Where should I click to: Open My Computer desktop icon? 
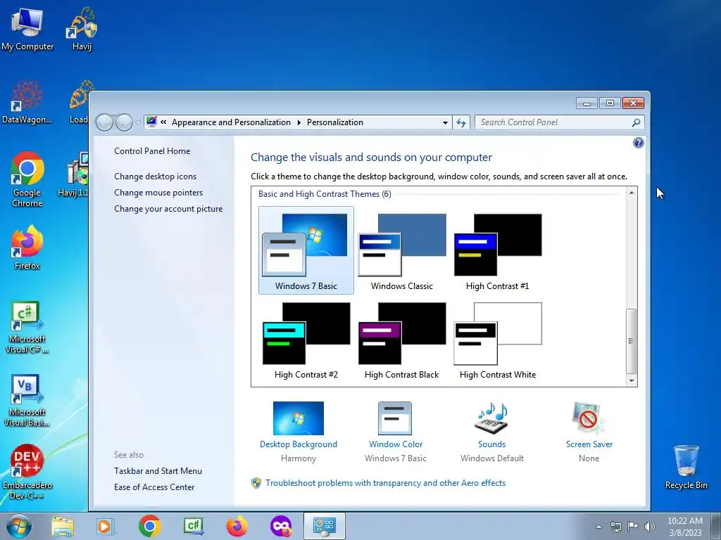pos(27,30)
